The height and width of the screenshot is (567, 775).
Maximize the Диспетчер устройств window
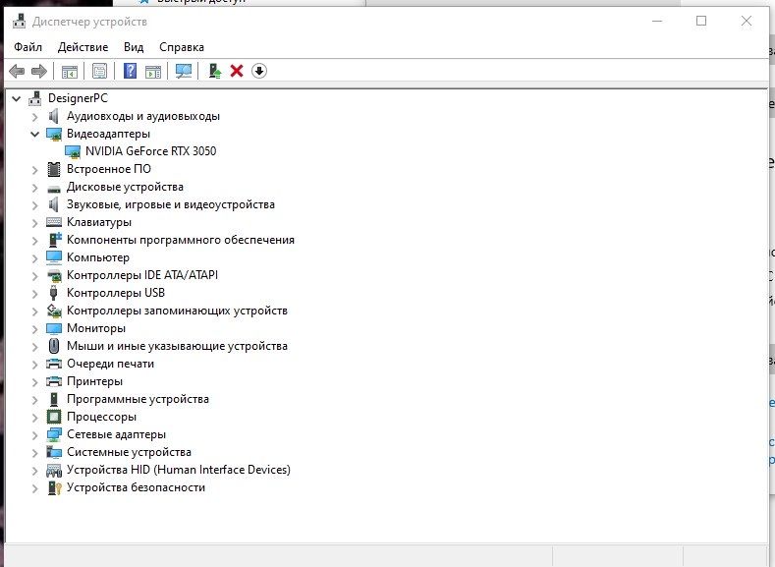[701, 21]
